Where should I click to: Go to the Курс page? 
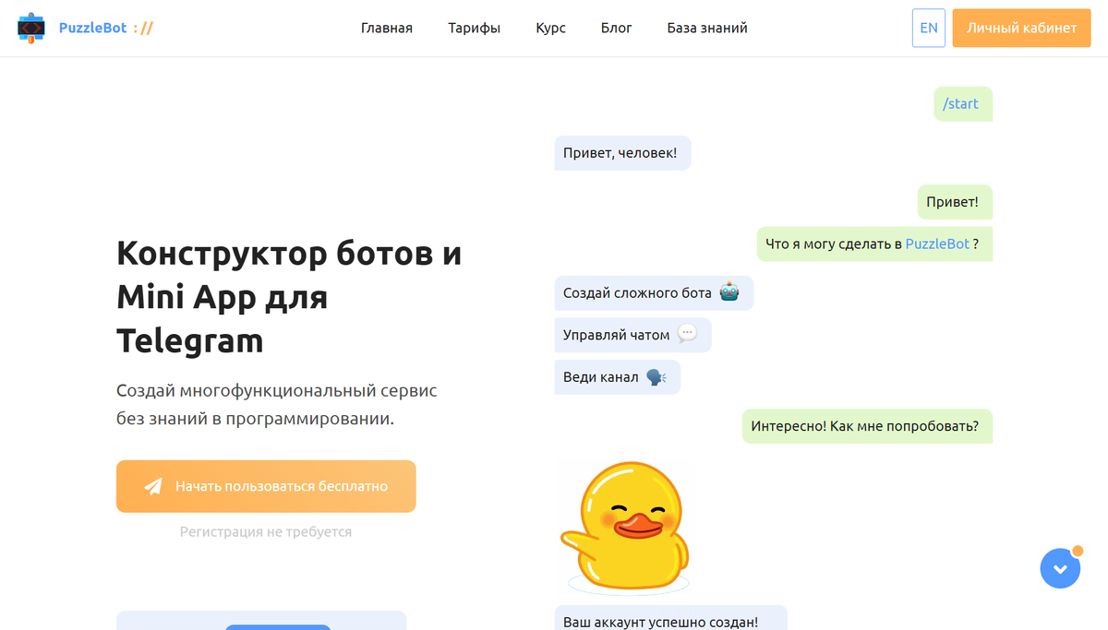coord(550,28)
